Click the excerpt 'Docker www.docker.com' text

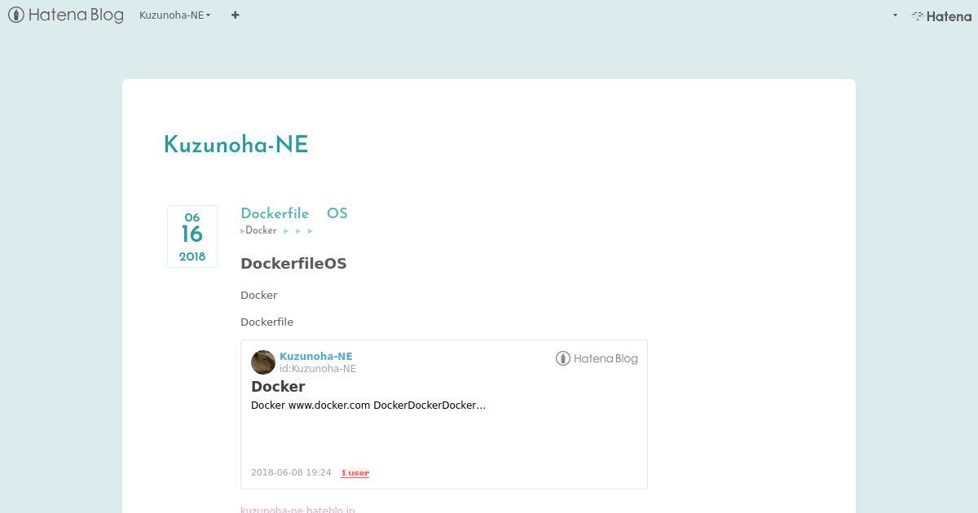[x=368, y=405]
